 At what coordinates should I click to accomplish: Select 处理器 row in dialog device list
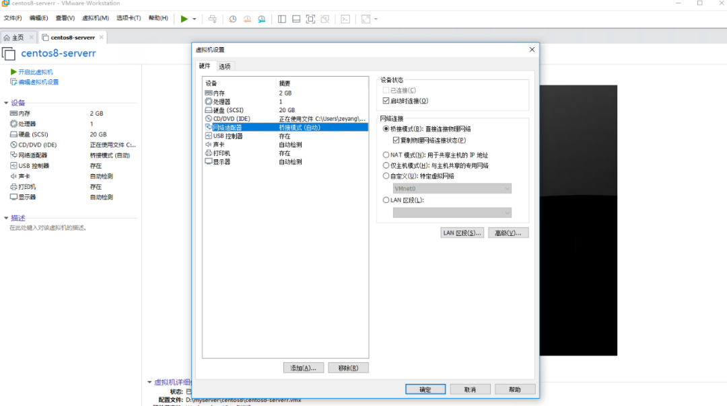point(285,101)
